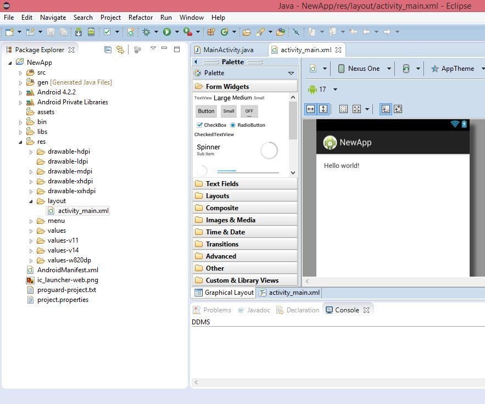This screenshot has height=404, width=485.
Task: Open the Refactor menu
Action: [x=140, y=17]
